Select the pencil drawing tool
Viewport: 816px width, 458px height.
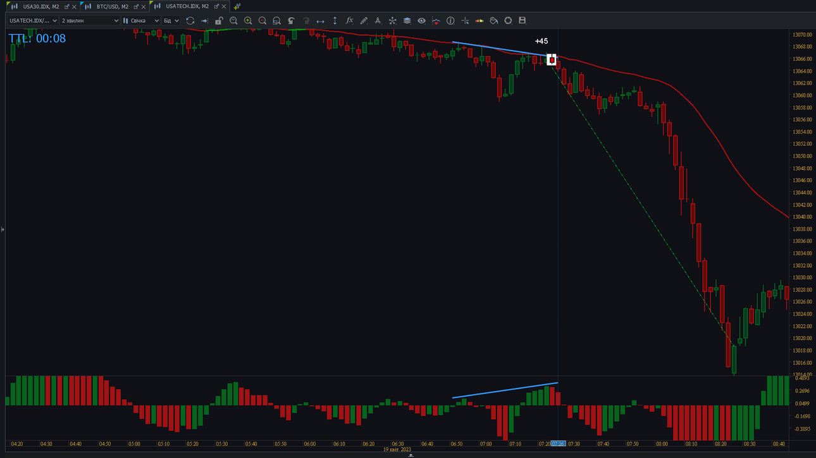(x=364, y=21)
